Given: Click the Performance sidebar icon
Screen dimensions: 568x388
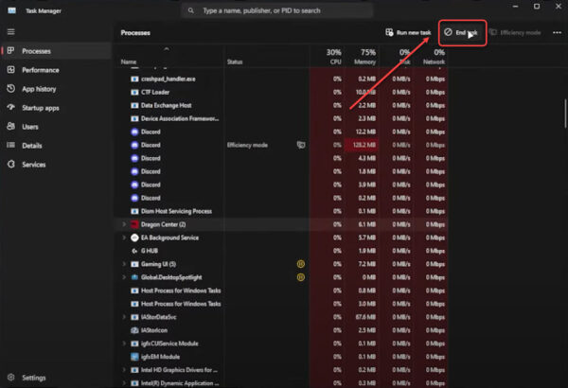Looking at the screenshot, I should (x=10, y=70).
